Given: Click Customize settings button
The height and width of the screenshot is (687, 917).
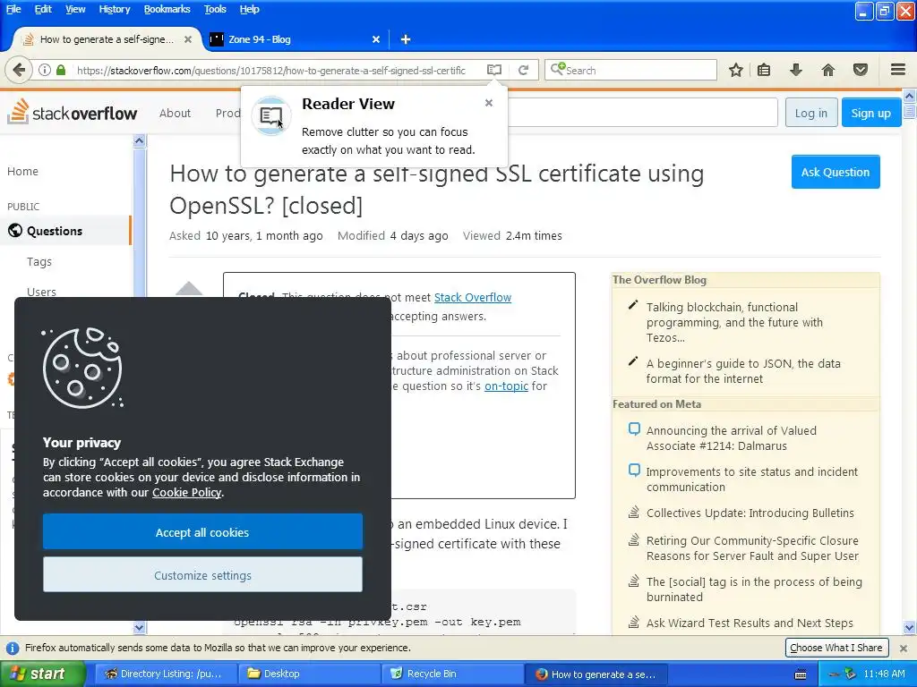Looking at the screenshot, I should (x=202, y=575).
